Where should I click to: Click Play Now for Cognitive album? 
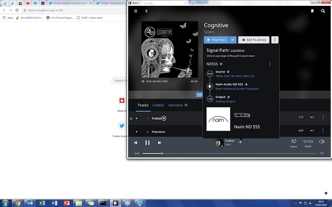[x=216, y=40]
